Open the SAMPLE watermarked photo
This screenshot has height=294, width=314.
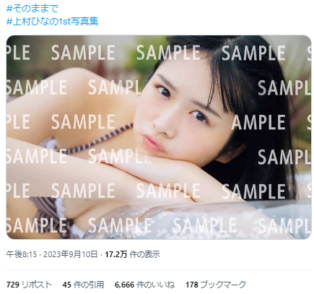pyautogui.click(x=159, y=137)
